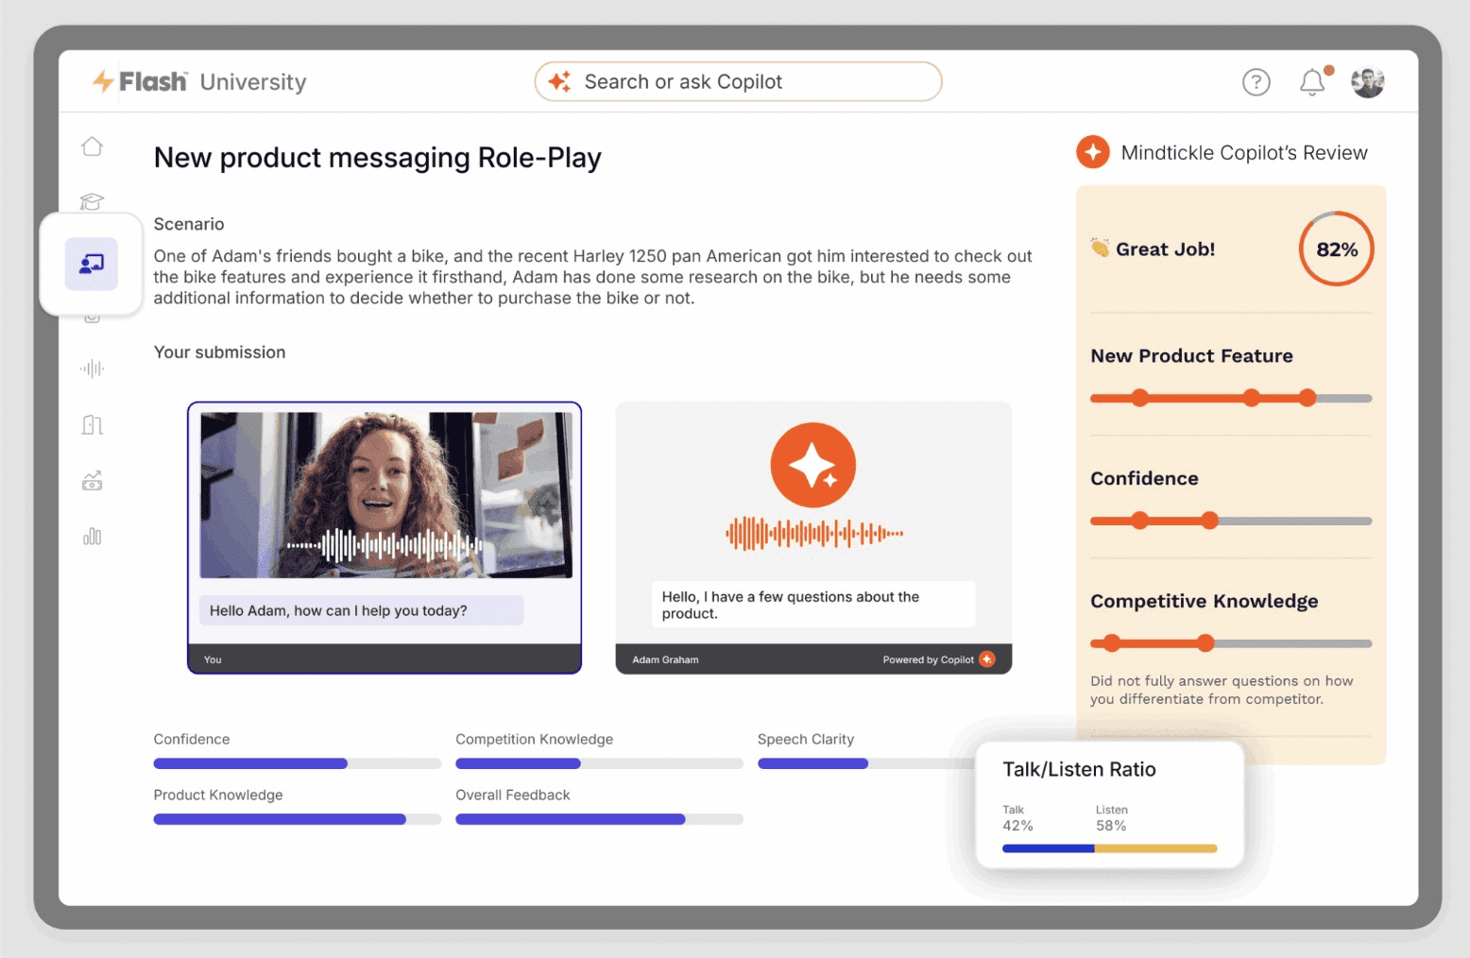Image resolution: width=1470 pixels, height=958 pixels.
Task: Open the revenue chart sidebar icon
Action: pyautogui.click(x=92, y=481)
